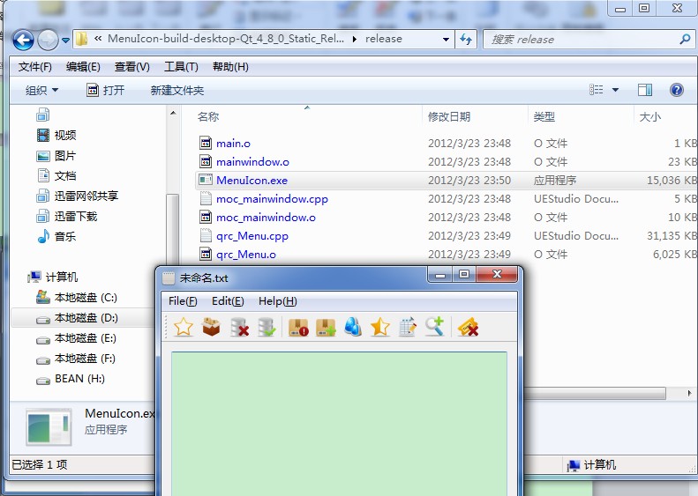Click the 新建文件夹 button
The height and width of the screenshot is (496, 698).
(x=177, y=90)
